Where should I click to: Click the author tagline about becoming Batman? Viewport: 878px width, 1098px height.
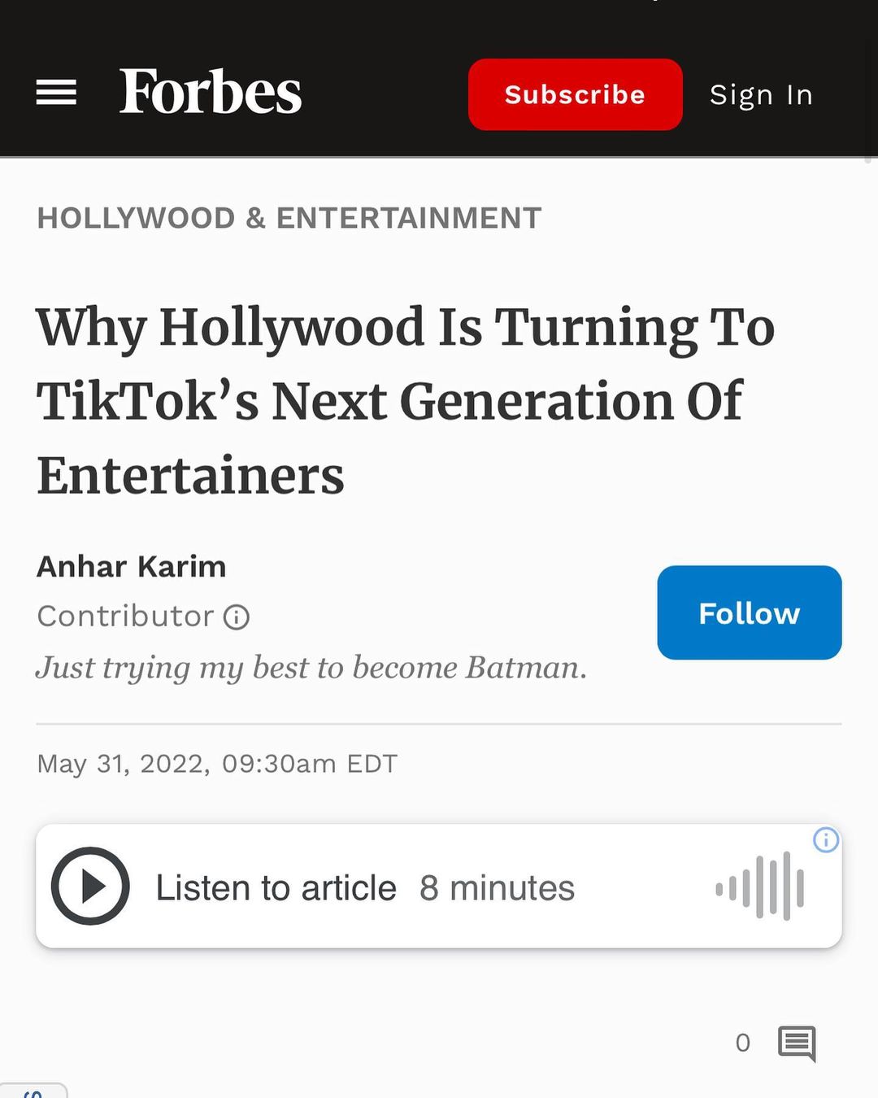coord(311,668)
